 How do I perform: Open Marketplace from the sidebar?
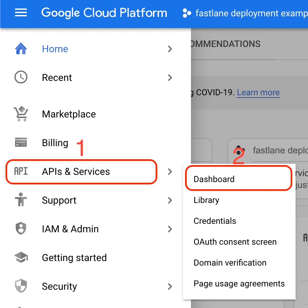point(69,114)
